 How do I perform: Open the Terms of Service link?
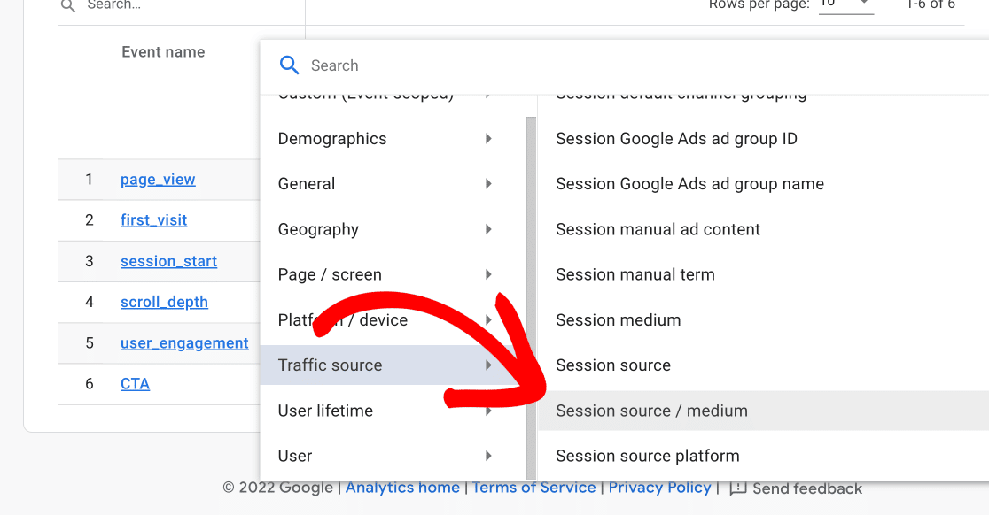[533, 488]
